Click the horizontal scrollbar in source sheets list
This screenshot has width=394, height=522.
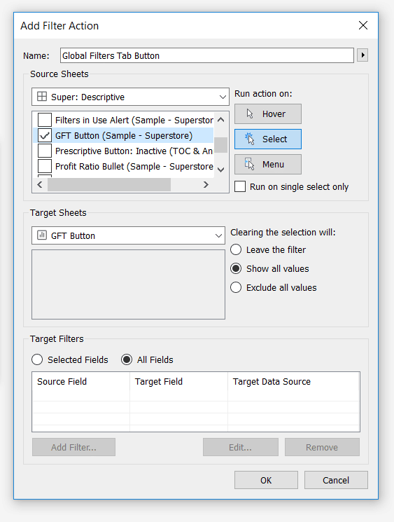tap(109, 184)
